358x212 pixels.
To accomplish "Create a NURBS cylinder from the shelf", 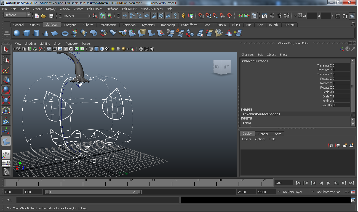I will (x=36, y=33).
